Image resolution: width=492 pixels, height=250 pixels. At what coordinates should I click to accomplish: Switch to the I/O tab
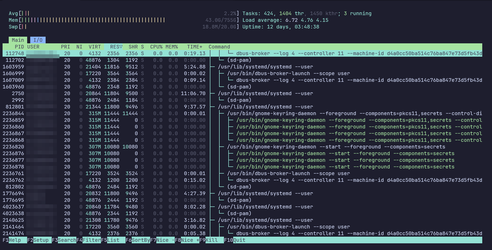click(x=38, y=40)
